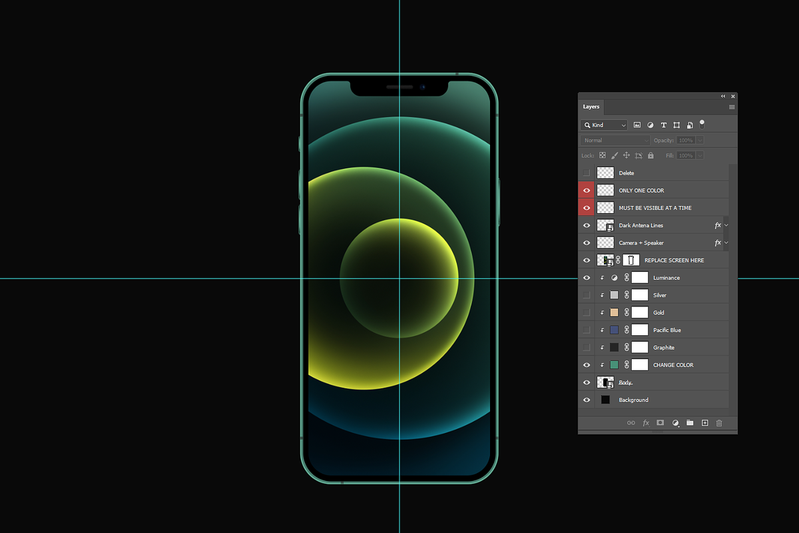This screenshot has width=799, height=533.
Task: Select the Layers tab
Action: pyautogui.click(x=591, y=107)
